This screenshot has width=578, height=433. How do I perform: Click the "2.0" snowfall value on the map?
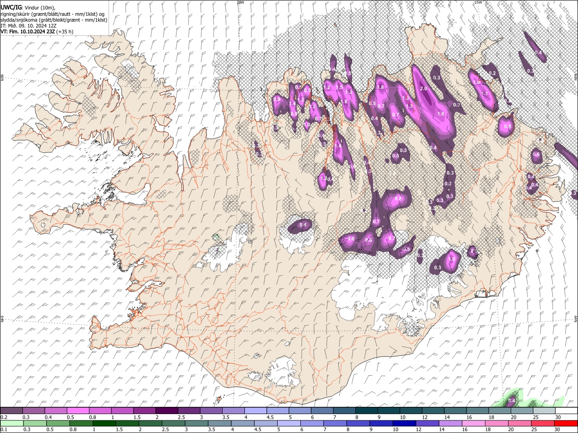coord(424,89)
